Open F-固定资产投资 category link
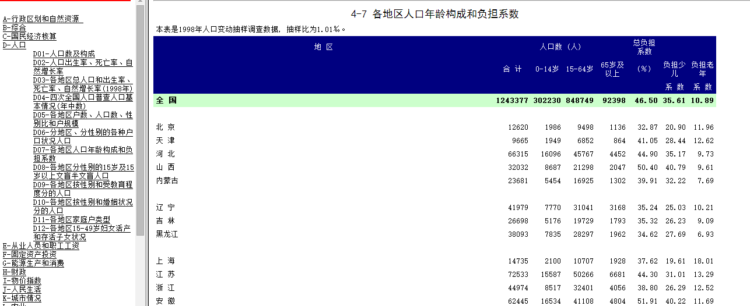Screen dimensions: 750x306 (30, 254)
